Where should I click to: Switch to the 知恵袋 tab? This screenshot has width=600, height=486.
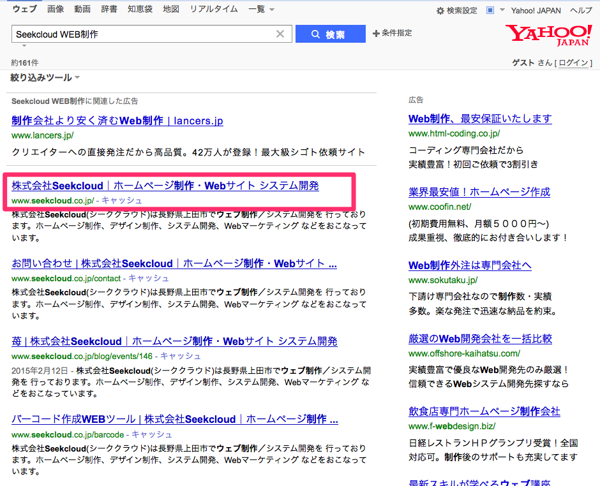click(140, 9)
